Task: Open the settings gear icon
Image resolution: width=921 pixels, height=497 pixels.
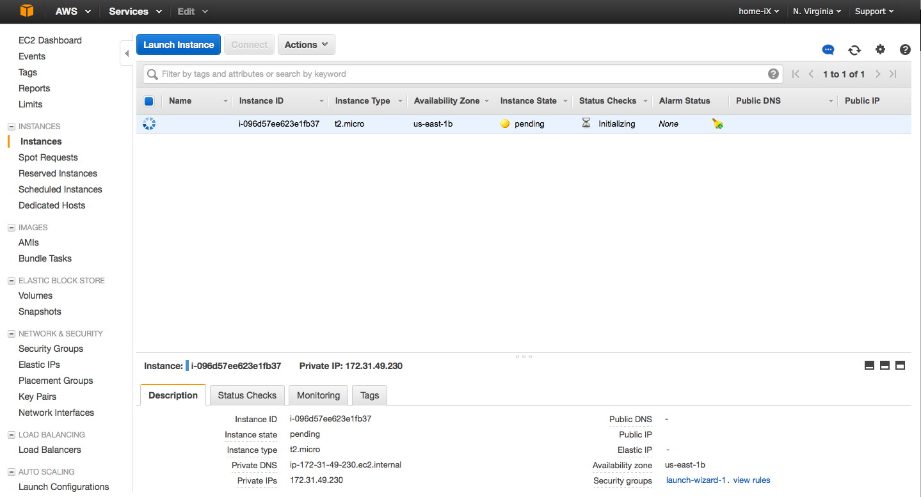Action: [880, 49]
